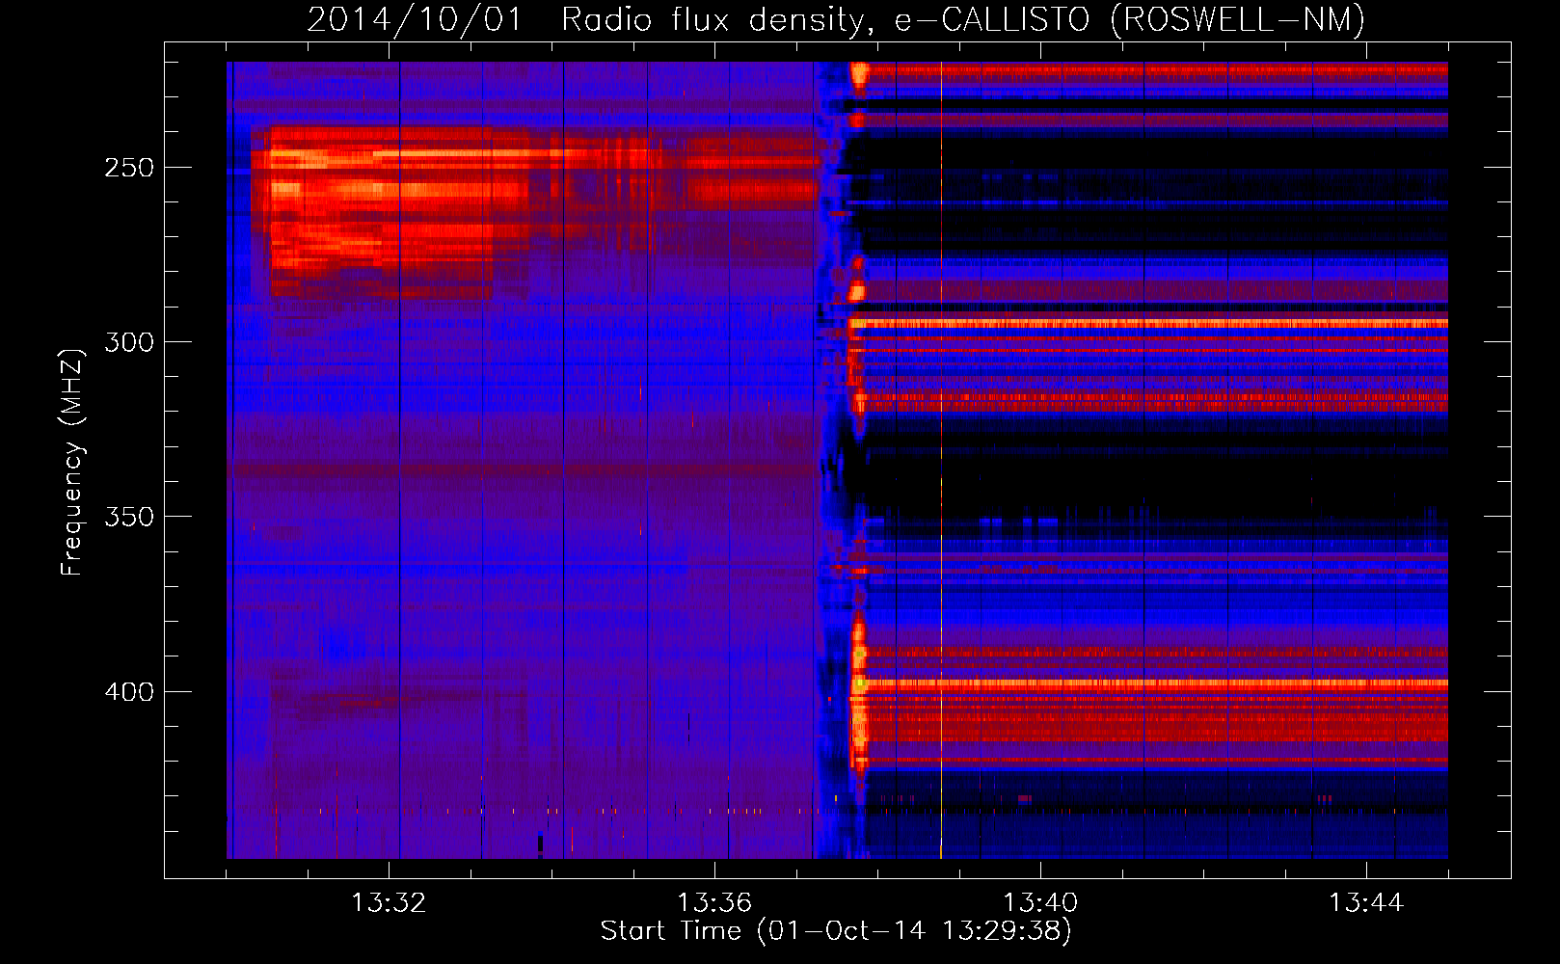The image size is (1560, 964).
Task: Click the 300 frequency tick label
Action: pos(129,342)
